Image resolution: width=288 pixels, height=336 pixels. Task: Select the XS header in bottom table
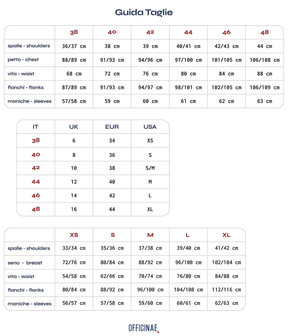click(x=74, y=235)
